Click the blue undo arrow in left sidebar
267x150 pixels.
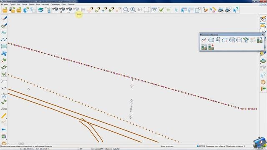click(x=4, y=130)
